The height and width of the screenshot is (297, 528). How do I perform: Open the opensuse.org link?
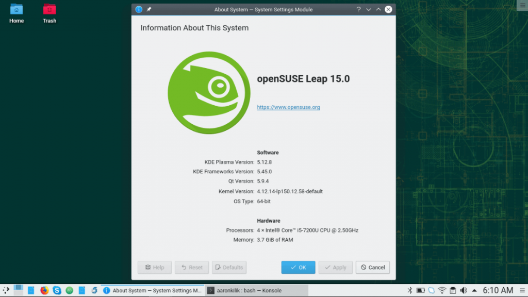click(x=288, y=107)
